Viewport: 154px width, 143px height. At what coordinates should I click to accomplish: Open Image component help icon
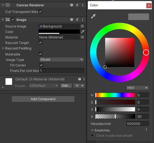(72, 19)
